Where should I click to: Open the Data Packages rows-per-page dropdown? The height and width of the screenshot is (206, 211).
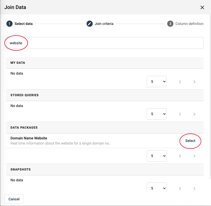156,156
